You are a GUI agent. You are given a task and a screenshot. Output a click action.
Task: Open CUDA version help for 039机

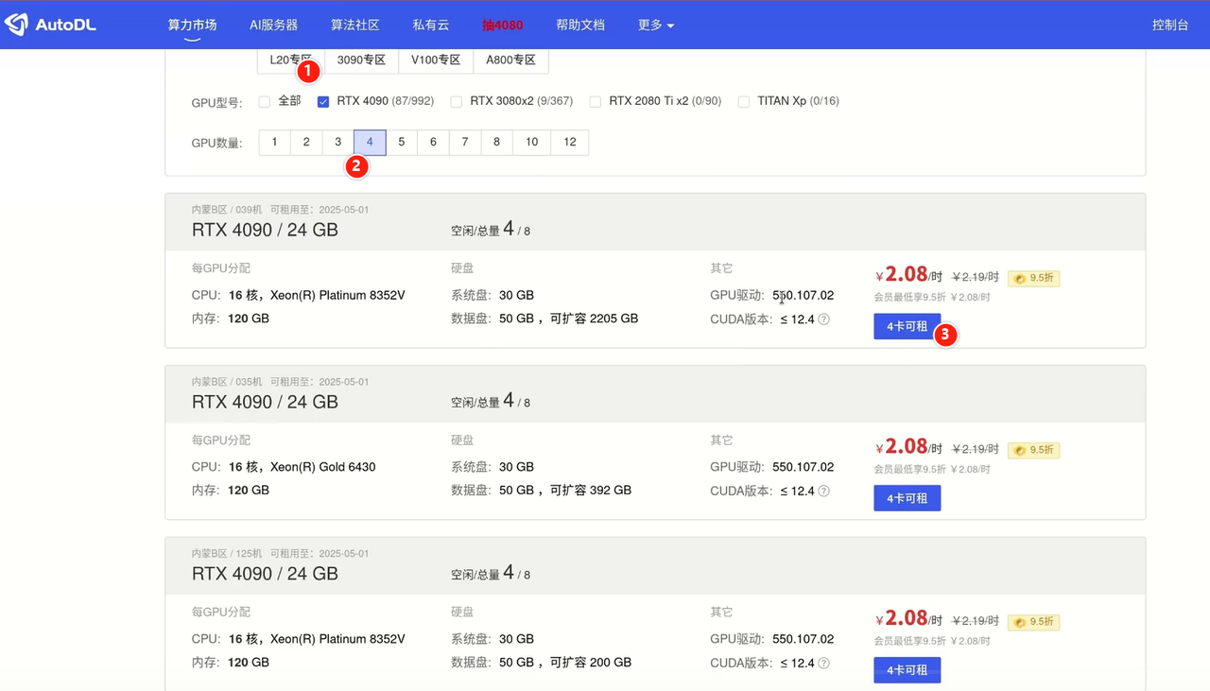pos(824,320)
